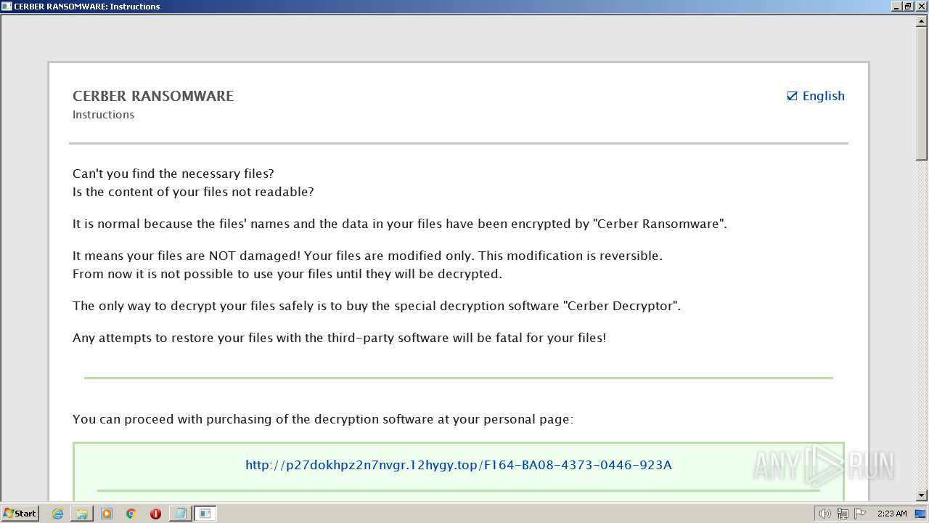This screenshot has height=523, width=929.
Task: Minimize the CERBER RANSOMWARE window
Action: click(x=896, y=6)
